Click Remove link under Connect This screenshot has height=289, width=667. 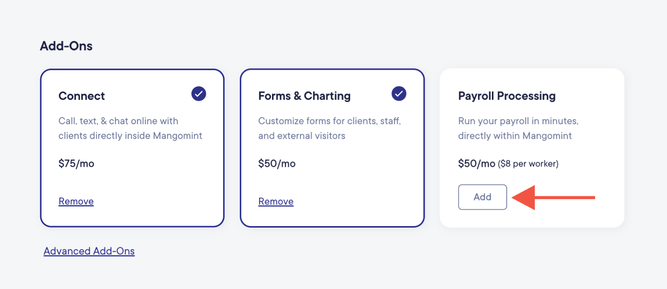click(x=76, y=202)
